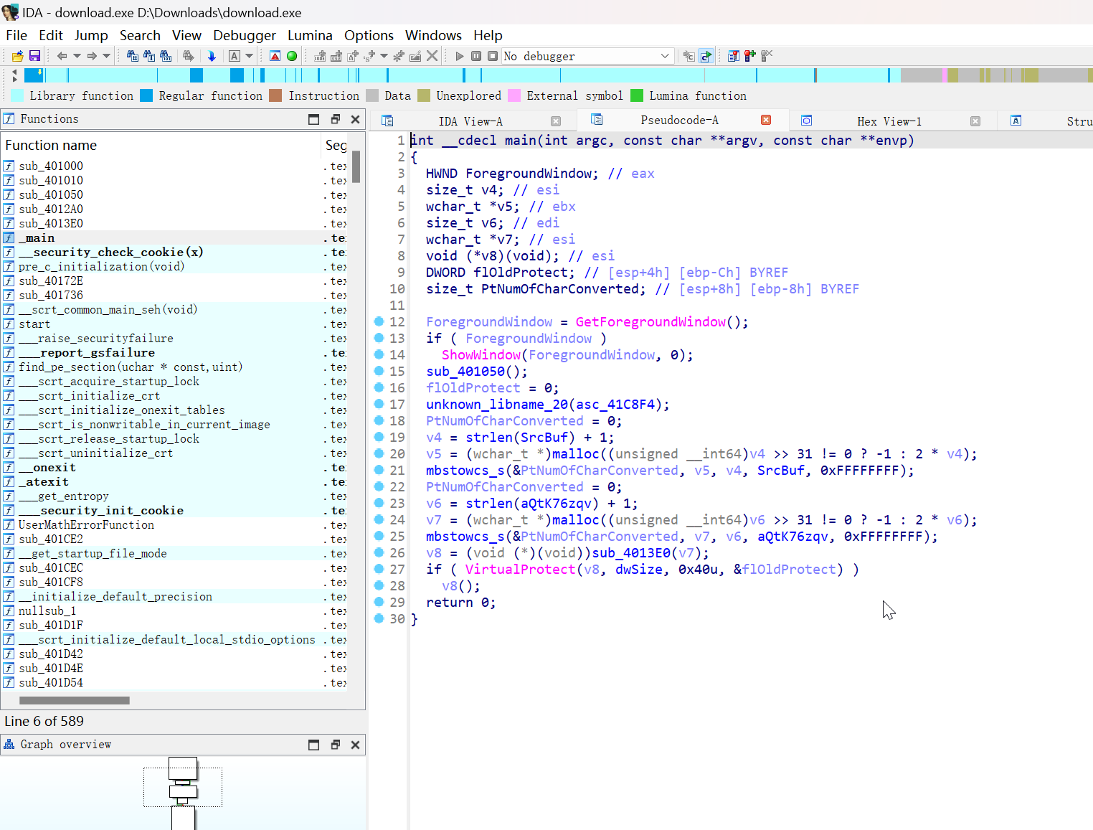1093x830 pixels.
Task: Float the Functions panel
Action: coord(335,119)
